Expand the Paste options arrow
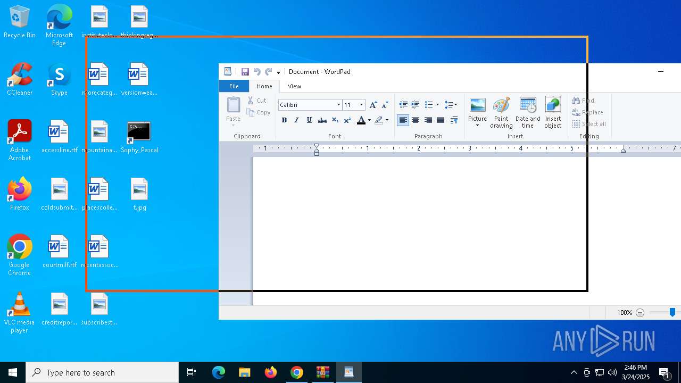 [x=233, y=126]
